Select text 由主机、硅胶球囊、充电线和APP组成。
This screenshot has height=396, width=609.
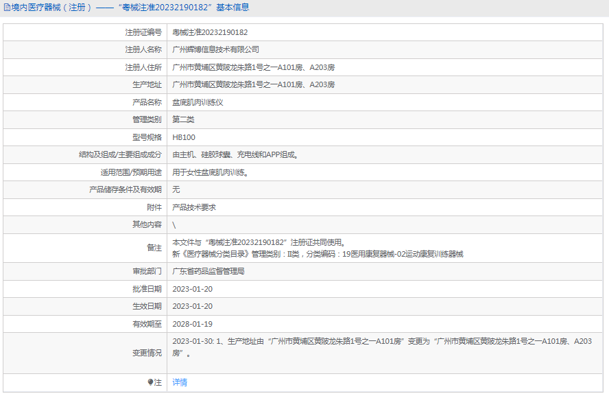click(x=236, y=154)
